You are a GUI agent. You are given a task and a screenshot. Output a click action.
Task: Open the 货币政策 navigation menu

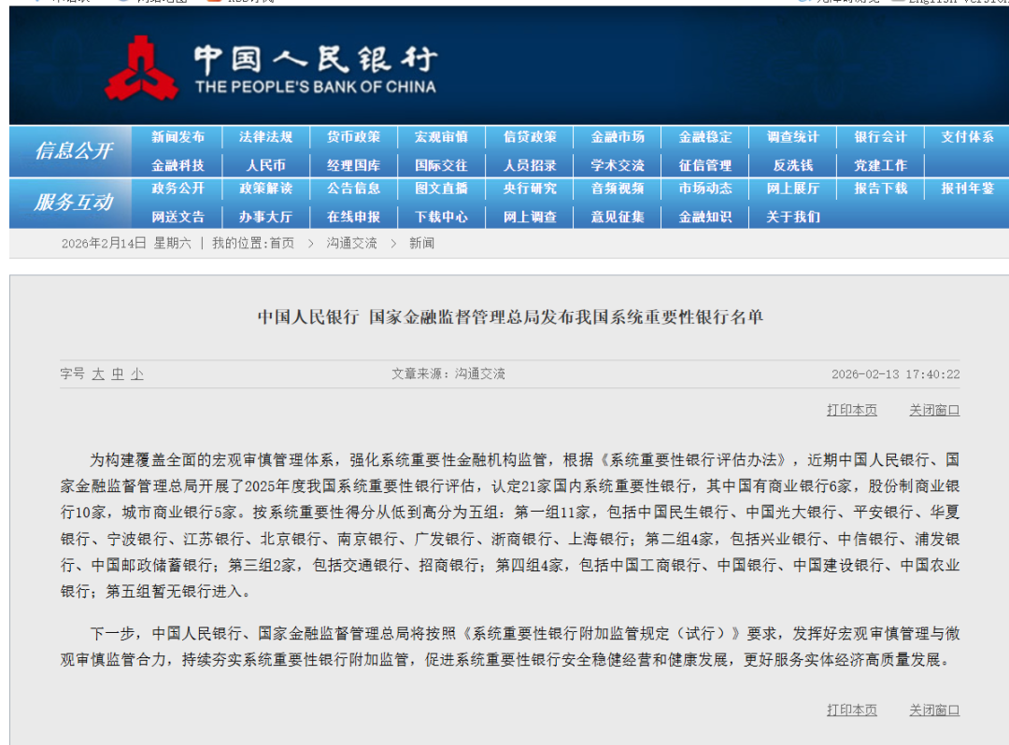tap(352, 136)
